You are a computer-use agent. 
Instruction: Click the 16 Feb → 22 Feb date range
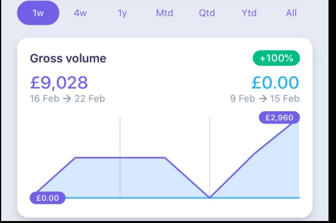point(68,98)
